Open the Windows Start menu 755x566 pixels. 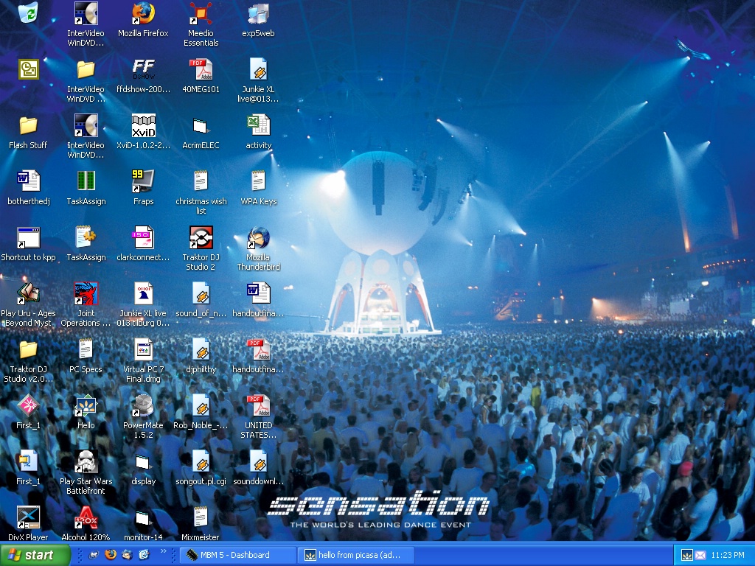pos(34,555)
